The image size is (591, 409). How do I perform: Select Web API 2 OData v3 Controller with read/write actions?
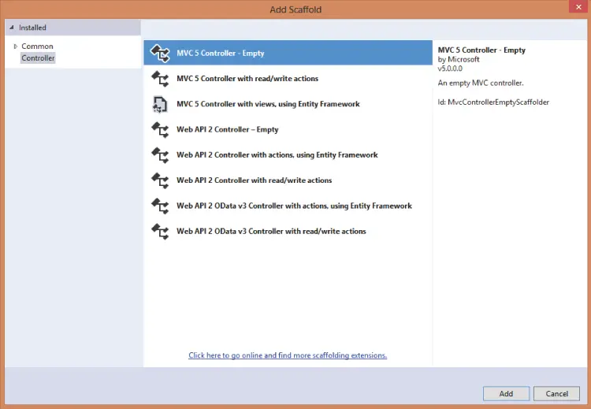288,231
